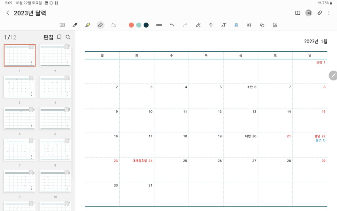Select page 2 thumbnail
The height and width of the screenshot is (211, 337).
pyautogui.click(x=55, y=55)
